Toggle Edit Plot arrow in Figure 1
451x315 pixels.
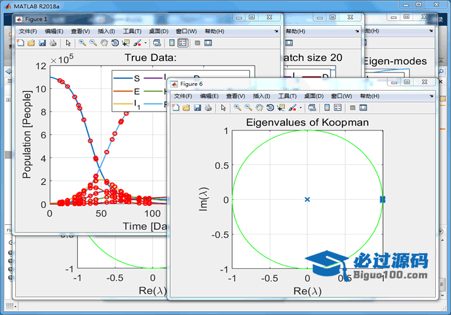68,43
